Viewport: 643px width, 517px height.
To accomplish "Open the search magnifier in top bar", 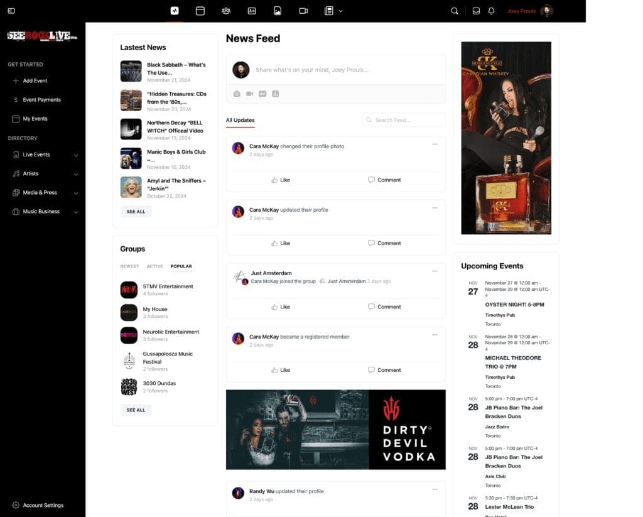I will pyautogui.click(x=455, y=11).
